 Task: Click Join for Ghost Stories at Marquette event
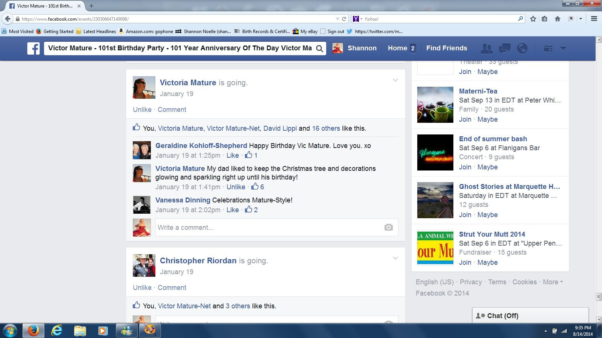pos(465,215)
